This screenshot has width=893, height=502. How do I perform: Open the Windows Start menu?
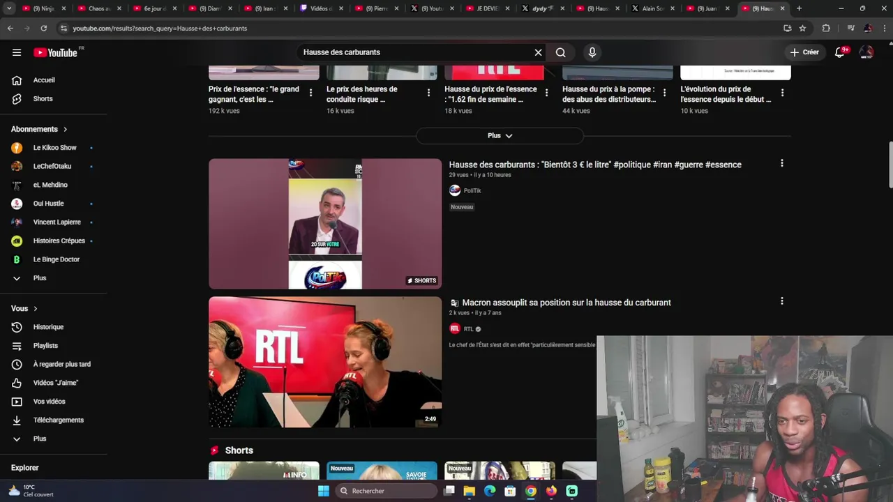(323, 491)
